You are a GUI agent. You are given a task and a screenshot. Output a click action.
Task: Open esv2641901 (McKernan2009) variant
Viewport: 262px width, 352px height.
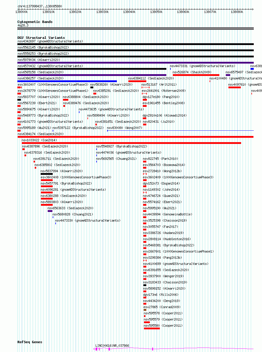coord(164,91)
